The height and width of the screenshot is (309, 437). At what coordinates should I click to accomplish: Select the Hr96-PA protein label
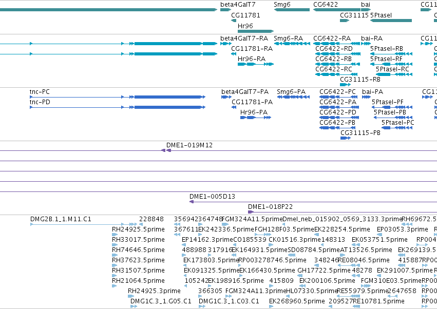254,112
